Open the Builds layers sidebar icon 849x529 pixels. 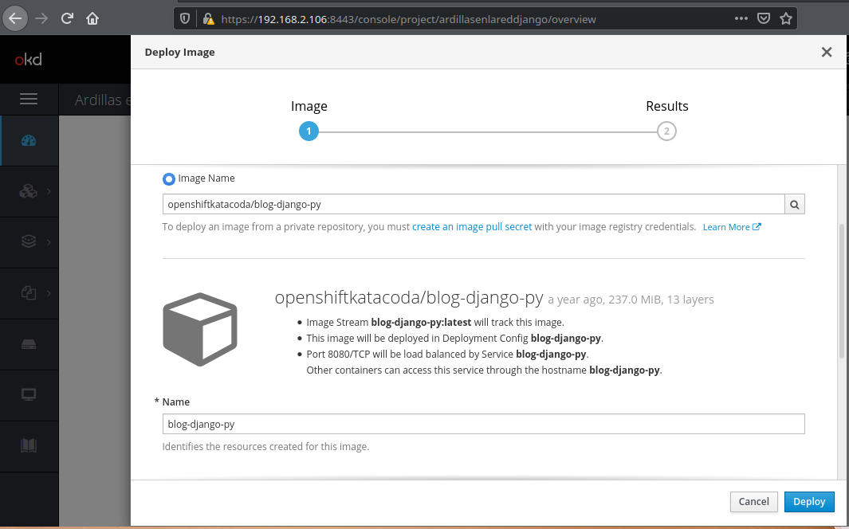coord(29,241)
